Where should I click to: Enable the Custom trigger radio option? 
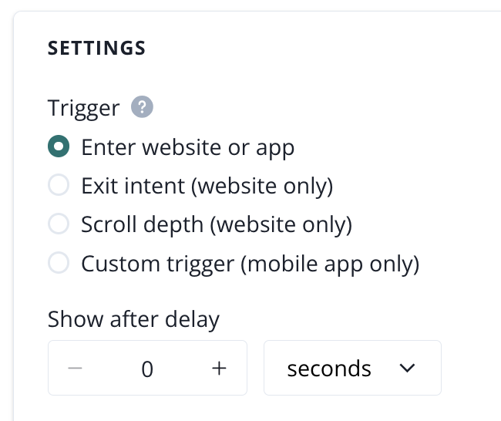59,264
